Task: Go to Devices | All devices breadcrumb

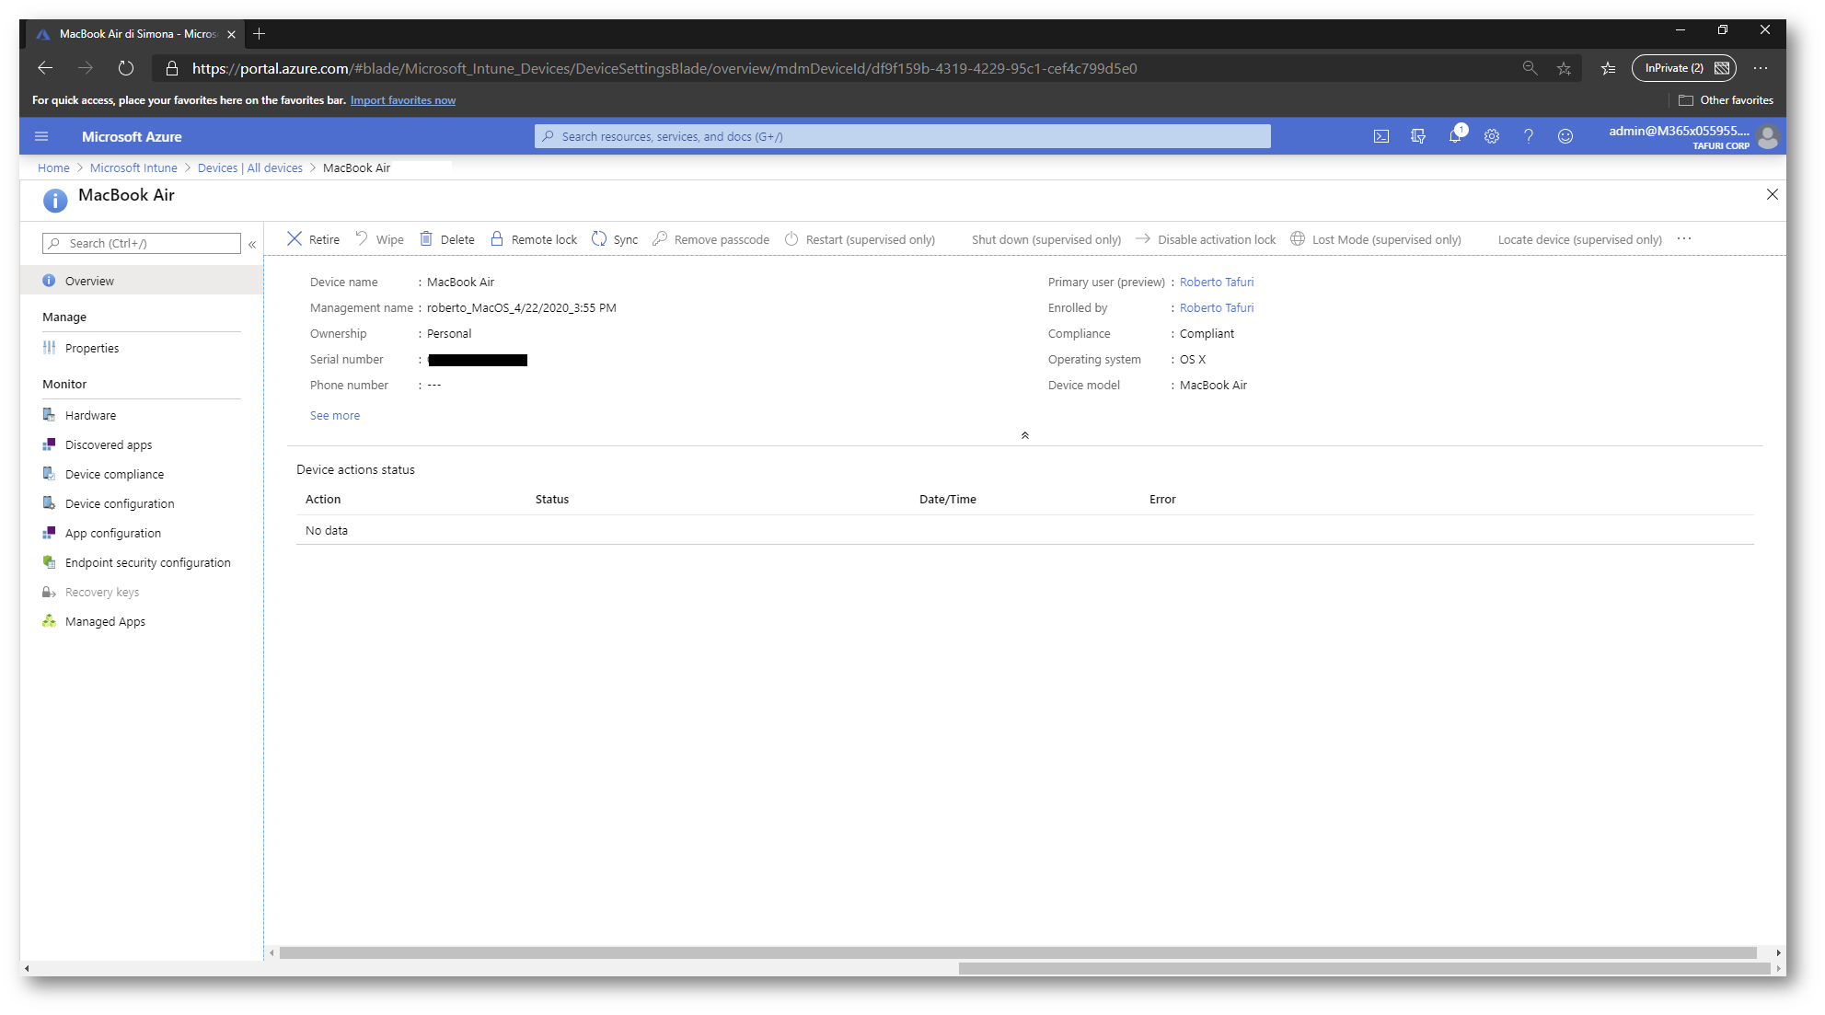Action: point(250,167)
